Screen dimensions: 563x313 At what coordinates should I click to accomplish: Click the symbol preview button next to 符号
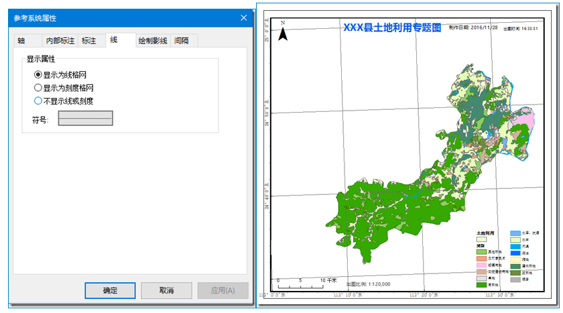click(85, 119)
